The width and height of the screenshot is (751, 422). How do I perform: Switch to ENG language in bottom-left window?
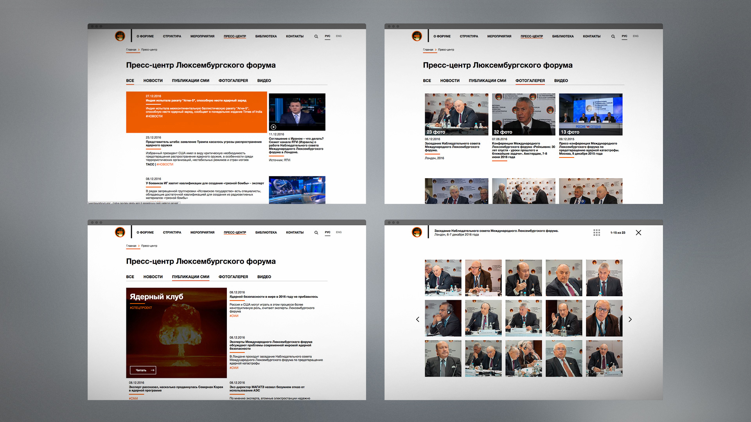339,232
